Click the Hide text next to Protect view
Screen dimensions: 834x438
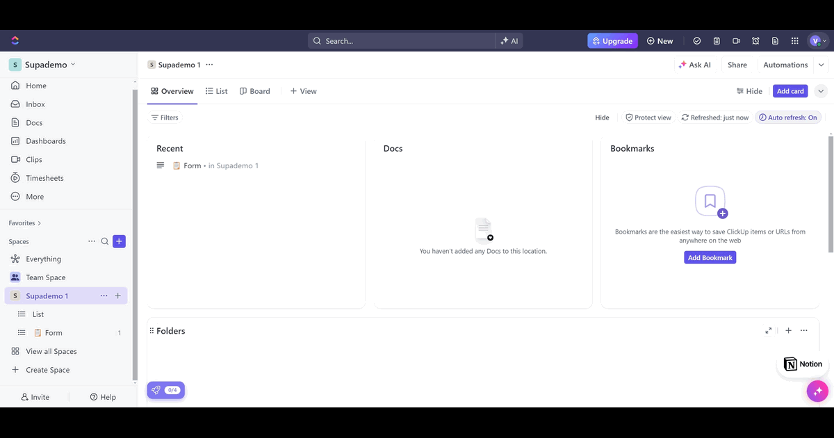tap(602, 117)
